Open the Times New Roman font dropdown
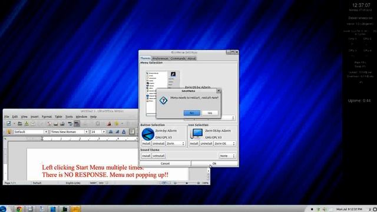377x212 pixels. click(87, 132)
